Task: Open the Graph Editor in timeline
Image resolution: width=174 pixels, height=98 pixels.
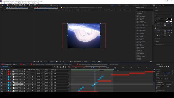Action: pyautogui.click(x=69, y=67)
